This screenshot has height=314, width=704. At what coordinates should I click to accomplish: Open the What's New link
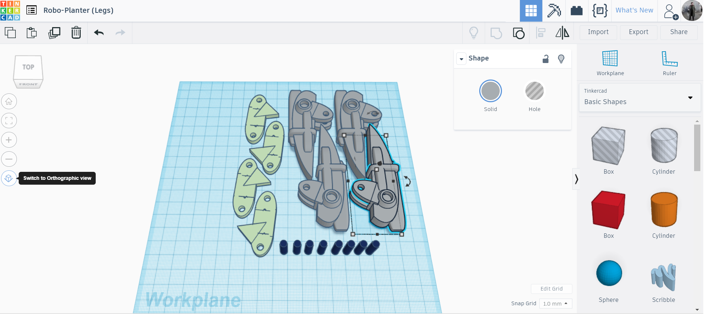coord(634,10)
